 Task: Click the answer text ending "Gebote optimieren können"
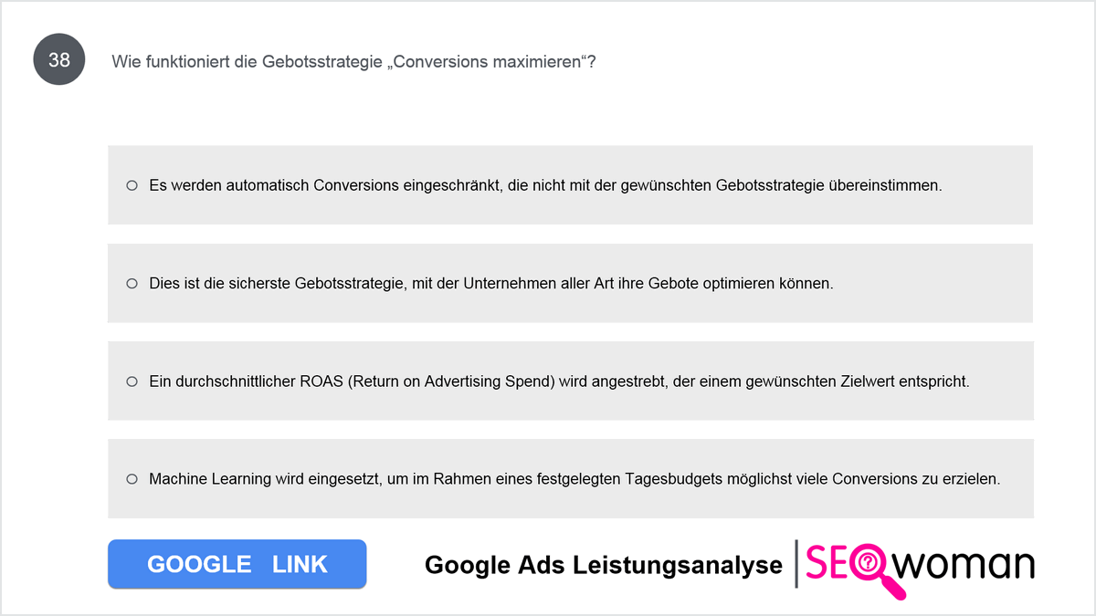pyautogui.click(x=491, y=284)
